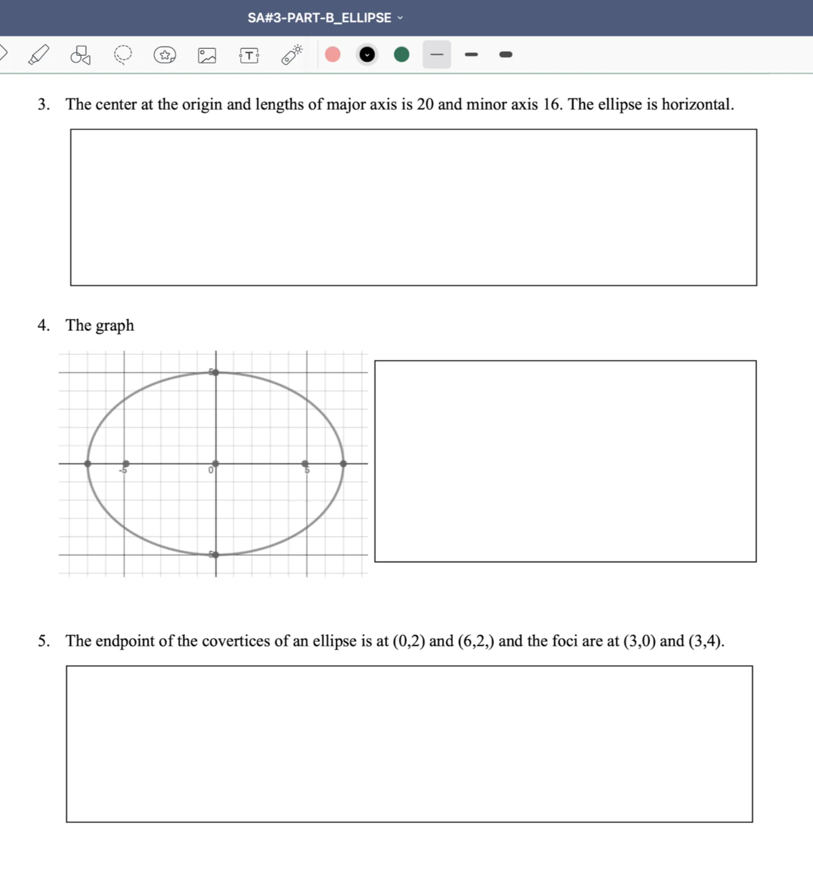Open the document title dropdown menu
This screenshot has height=881, width=813.
[x=400, y=18]
